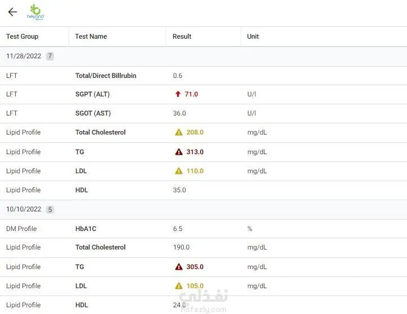Click the U/l unit in SGPT row
Screen dimensions: 407x314
coord(251,94)
